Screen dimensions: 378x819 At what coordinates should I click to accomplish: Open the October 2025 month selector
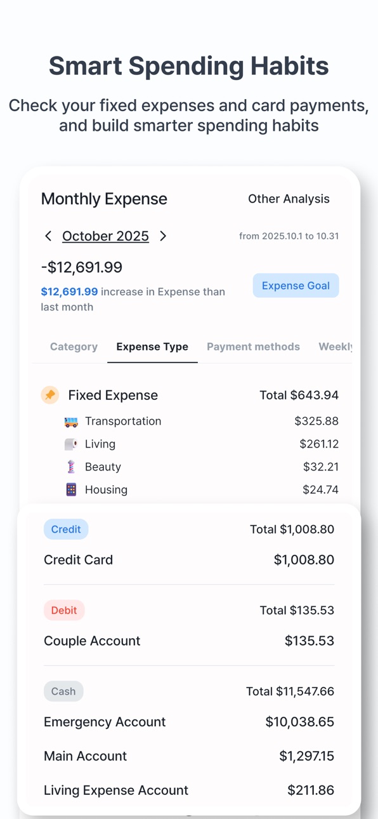(105, 236)
